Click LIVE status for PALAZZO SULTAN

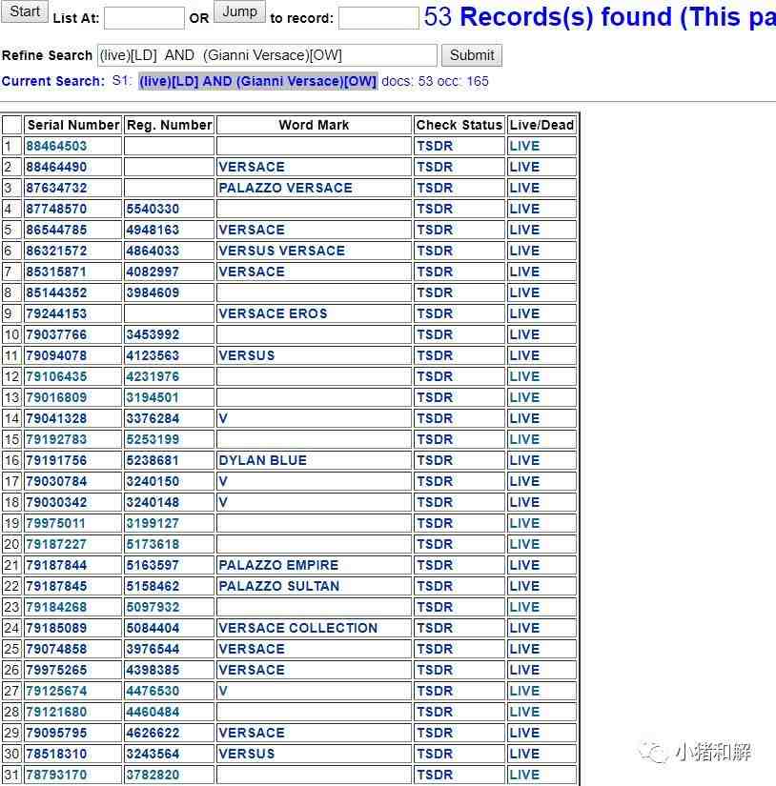[x=524, y=586]
